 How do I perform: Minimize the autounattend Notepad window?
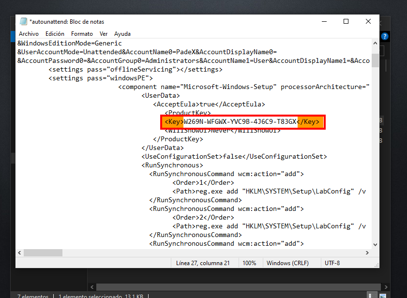point(324,21)
